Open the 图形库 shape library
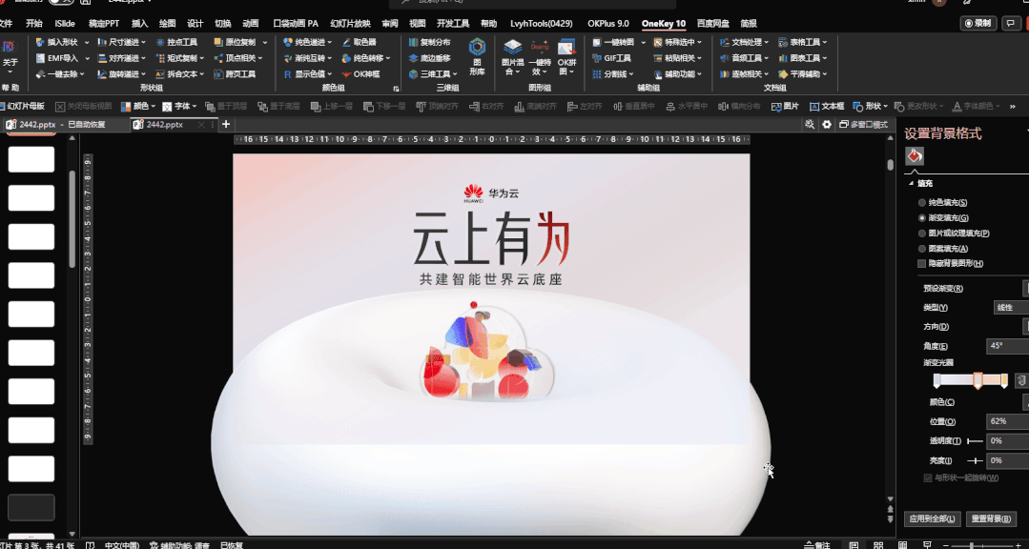Viewport: 1029px width, 549px height. tap(477, 57)
